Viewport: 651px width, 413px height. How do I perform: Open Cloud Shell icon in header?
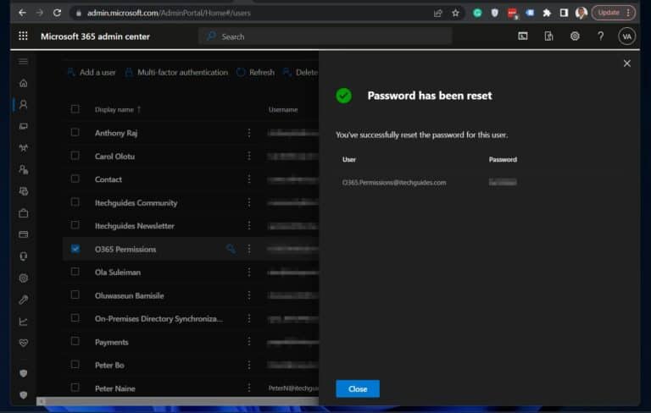(x=523, y=36)
